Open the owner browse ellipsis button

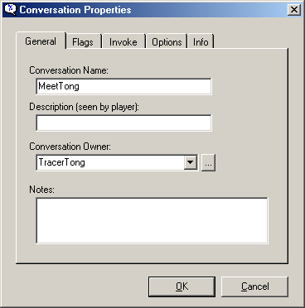pyautogui.click(x=208, y=162)
